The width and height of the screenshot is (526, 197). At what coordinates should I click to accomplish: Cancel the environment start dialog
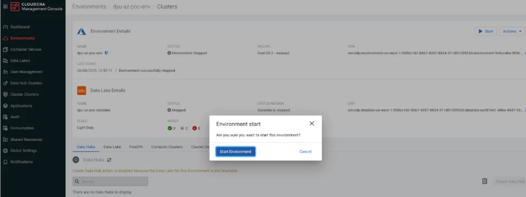pos(305,152)
